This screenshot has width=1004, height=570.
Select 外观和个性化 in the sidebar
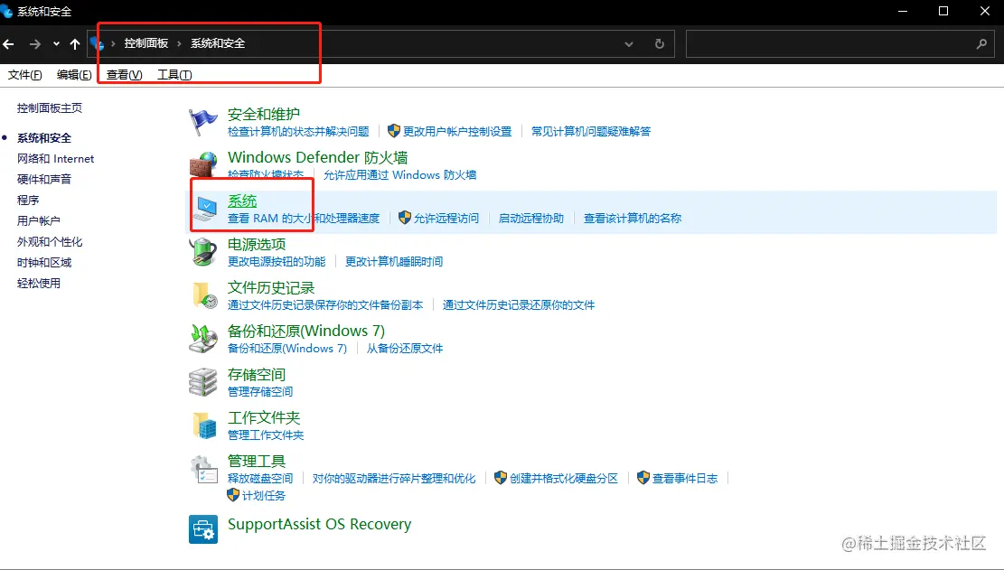(50, 242)
